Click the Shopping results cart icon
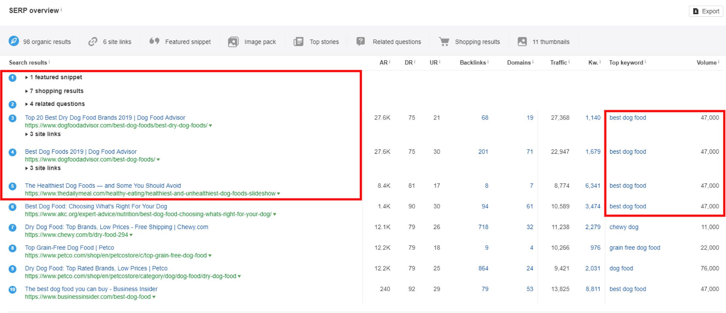The height and width of the screenshot is (313, 726). click(x=444, y=42)
